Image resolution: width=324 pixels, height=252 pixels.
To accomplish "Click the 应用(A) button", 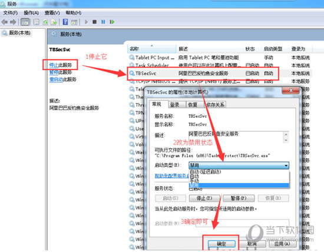I will tap(282, 244).
